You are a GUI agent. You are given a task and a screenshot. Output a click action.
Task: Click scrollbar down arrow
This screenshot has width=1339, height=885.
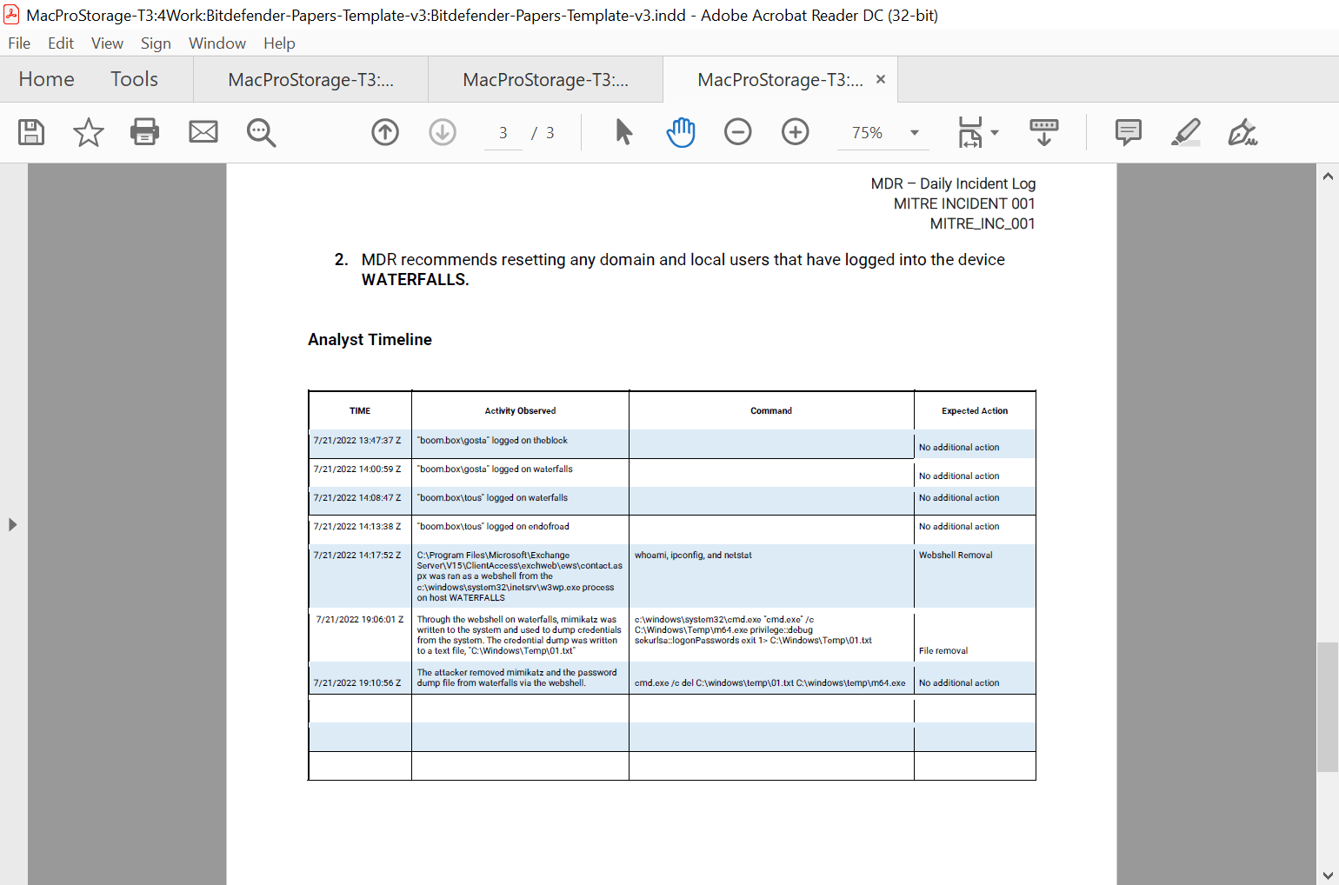point(1328,875)
